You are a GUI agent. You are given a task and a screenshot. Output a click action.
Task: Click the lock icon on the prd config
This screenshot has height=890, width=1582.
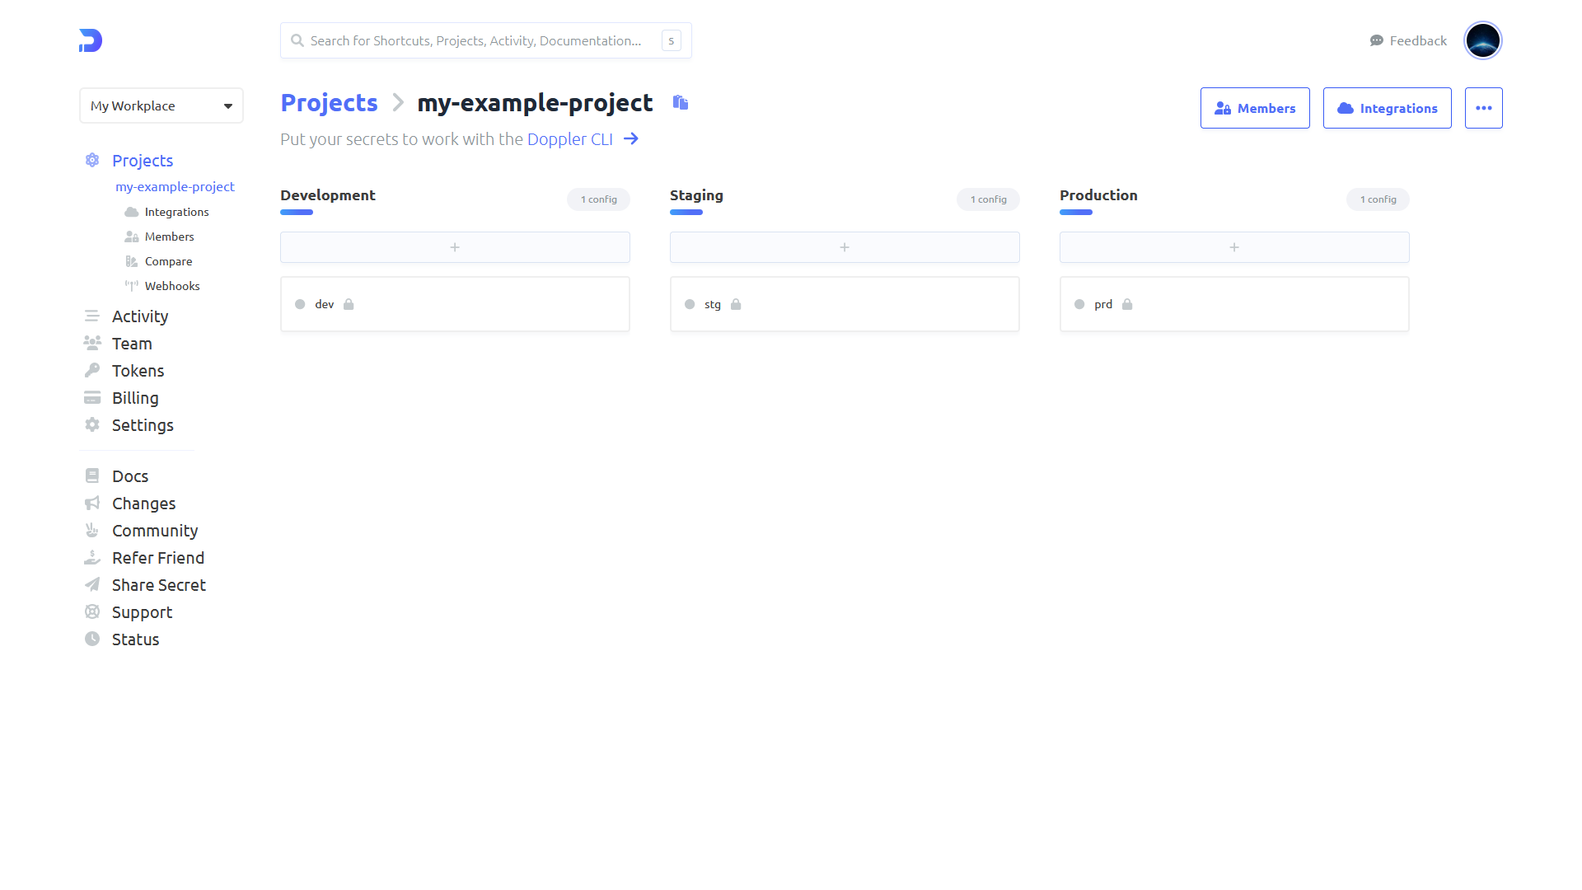(1126, 304)
